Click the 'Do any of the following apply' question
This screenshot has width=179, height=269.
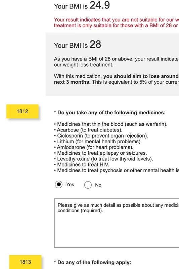point(92,262)
